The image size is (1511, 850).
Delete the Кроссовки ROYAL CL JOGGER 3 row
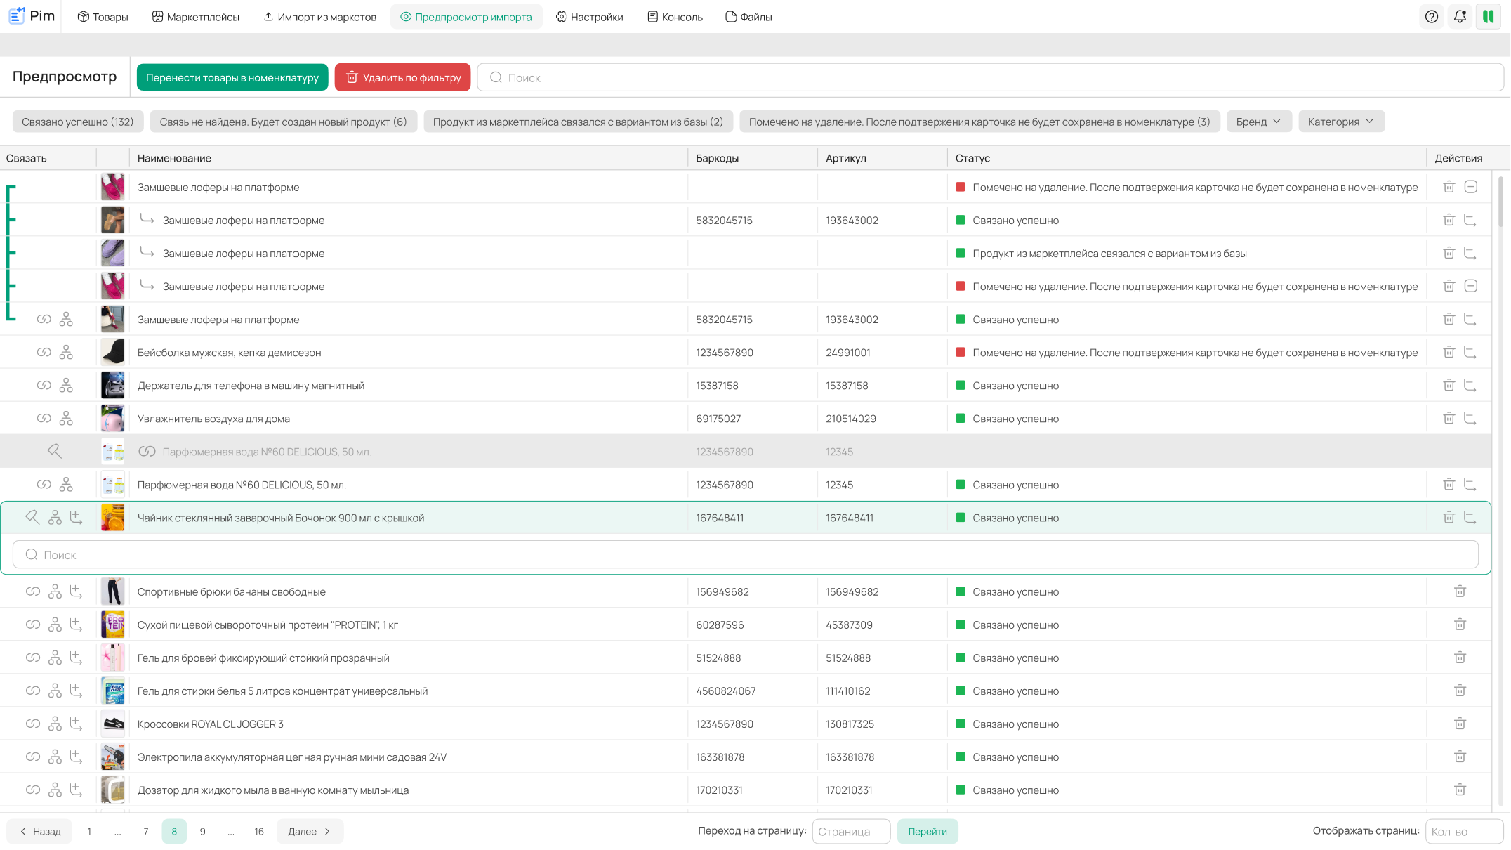(1460, 724)
